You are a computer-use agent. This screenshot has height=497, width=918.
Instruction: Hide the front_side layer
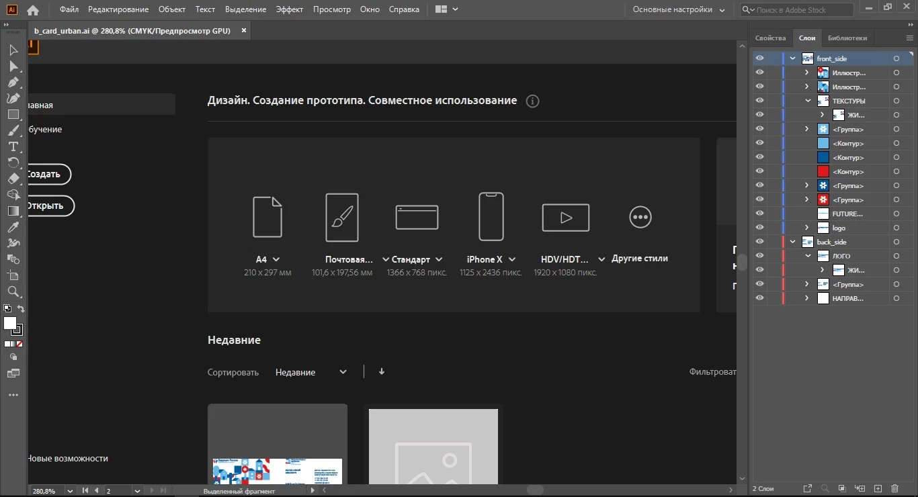click(x=759, y=58)
